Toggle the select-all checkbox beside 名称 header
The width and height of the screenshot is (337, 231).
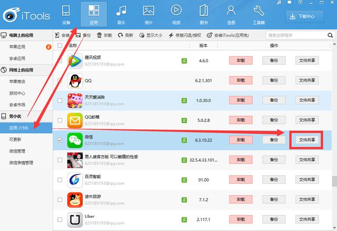pyautogui.click(x=60, y=46)
